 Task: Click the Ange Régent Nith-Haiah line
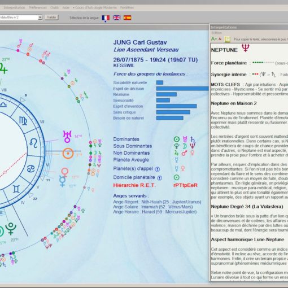[x=157, y=202]
